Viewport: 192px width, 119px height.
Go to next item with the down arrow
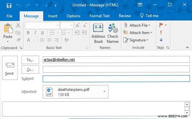click(x=46, y=5)
